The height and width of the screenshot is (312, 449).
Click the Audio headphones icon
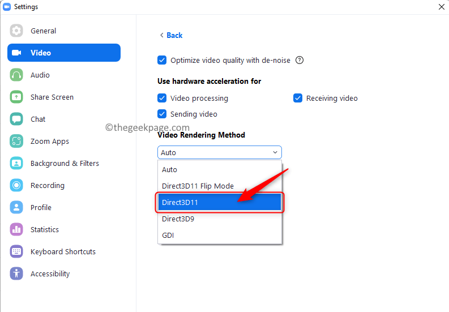(16, 75)
